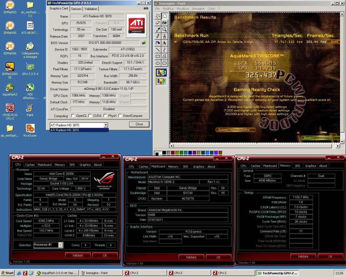Open the RivaTuner desktop icon
Screen dimensions: 346x277
point(30,131)
